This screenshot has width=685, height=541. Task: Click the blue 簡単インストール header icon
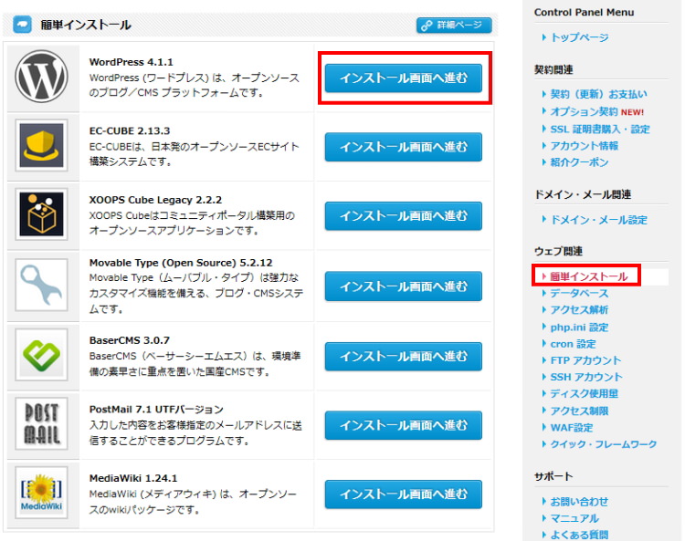click(x=22, y=25)
